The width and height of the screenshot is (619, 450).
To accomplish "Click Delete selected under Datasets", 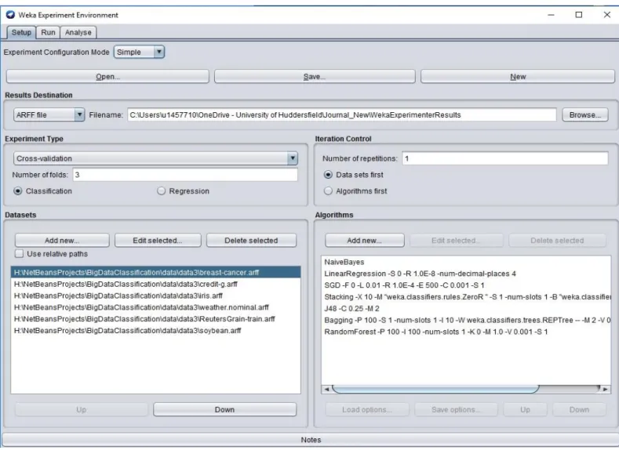I will tap(251, 241).
